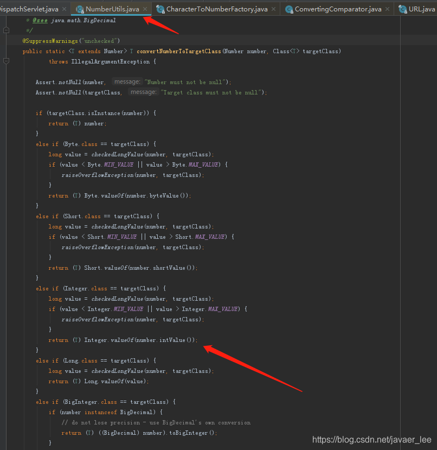
Task: Switch to the ConvertingComparator.java editor tab
Action: (338, 9)
